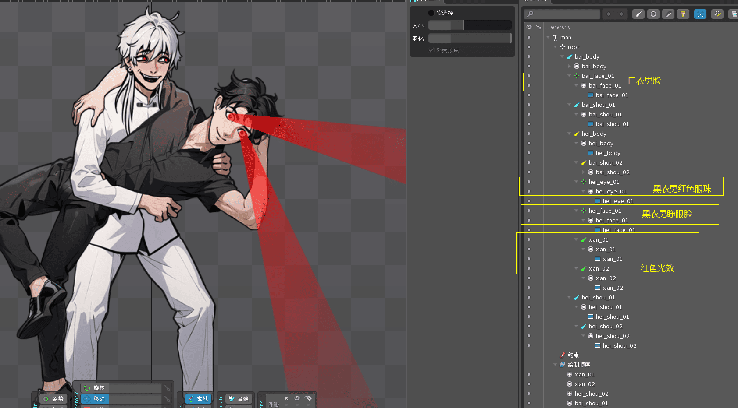Toggle the slot filter circle icon
Viewport: 738px width, 408px height.
[653, 14]
